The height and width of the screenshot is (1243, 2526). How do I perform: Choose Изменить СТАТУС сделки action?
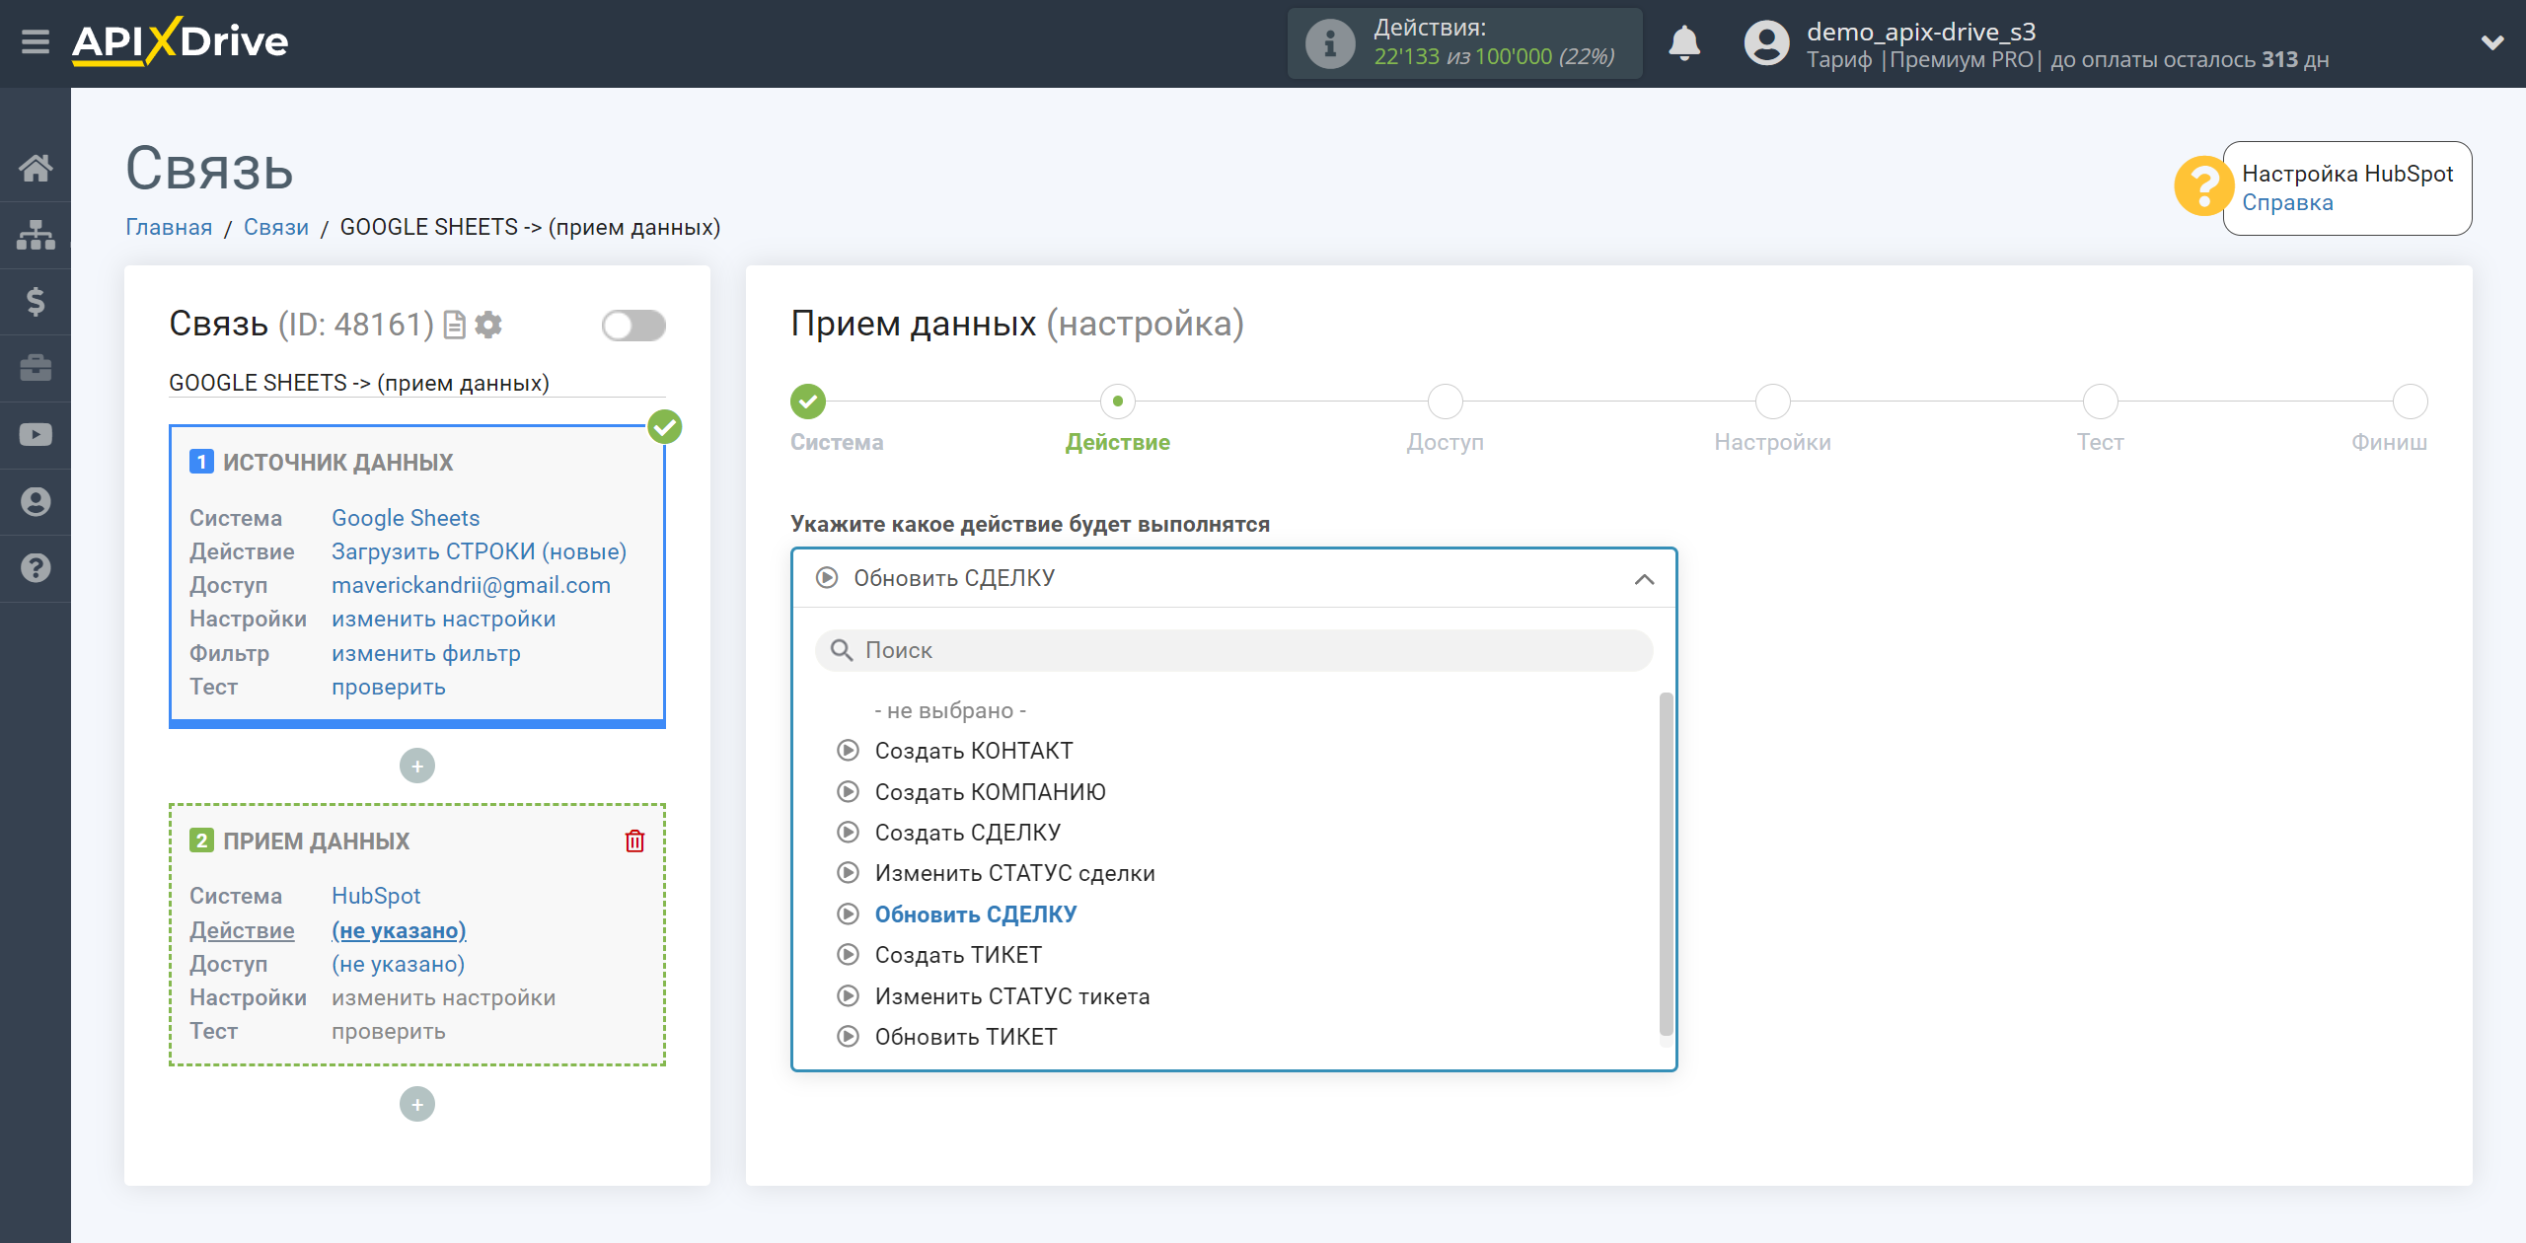pyautogui.click(x=1014, y=873)
